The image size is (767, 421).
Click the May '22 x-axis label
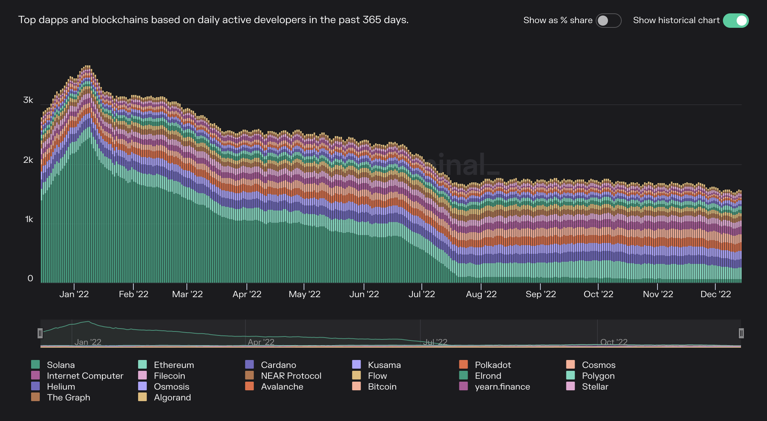point(304,295)
